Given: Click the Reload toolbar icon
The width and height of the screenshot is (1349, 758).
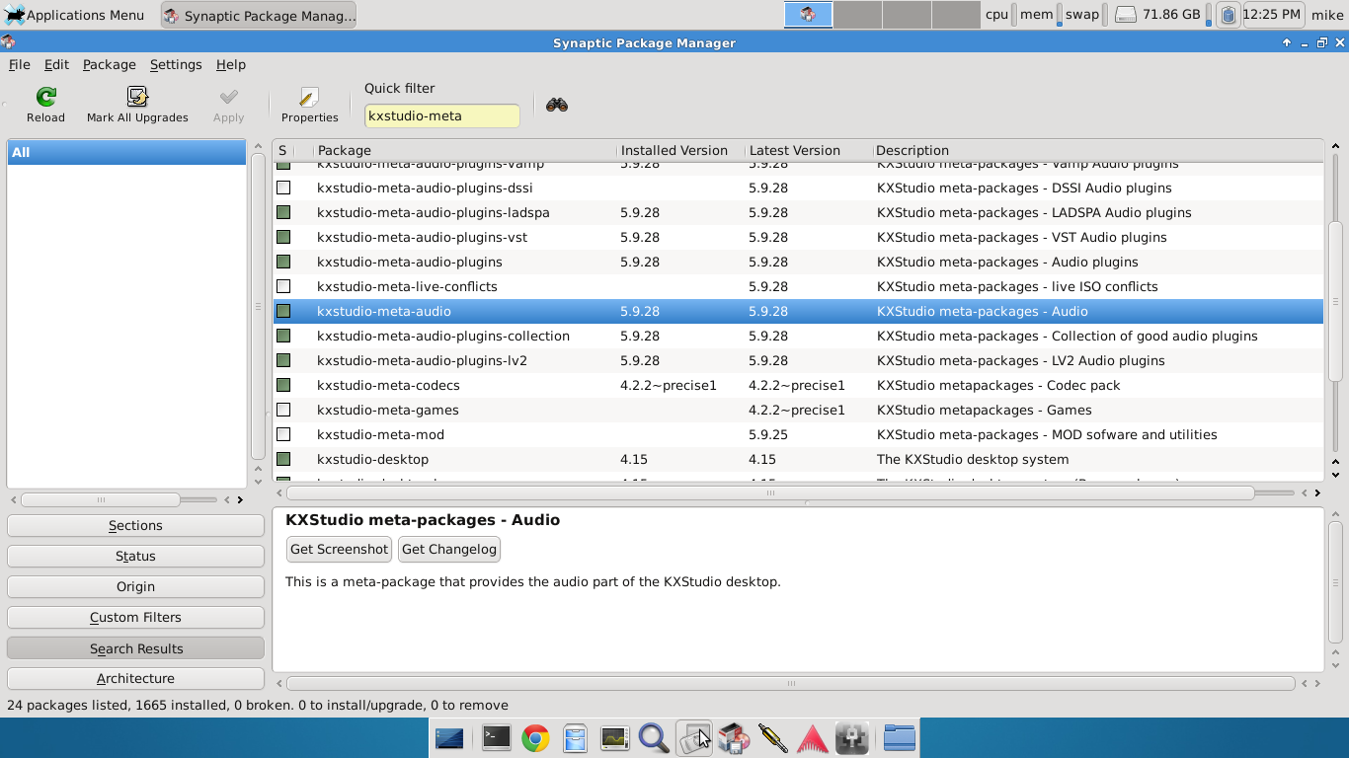Looking at the screenshot, I should click(45, 97).
